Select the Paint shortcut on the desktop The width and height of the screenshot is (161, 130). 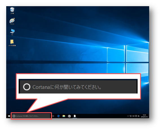pyautogui.click(x=12, y=21)
